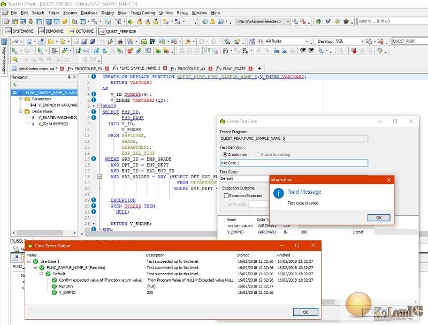428x325 pixels.
Task: Click the Project Manager side panel icon
Action: coord(4,42)
